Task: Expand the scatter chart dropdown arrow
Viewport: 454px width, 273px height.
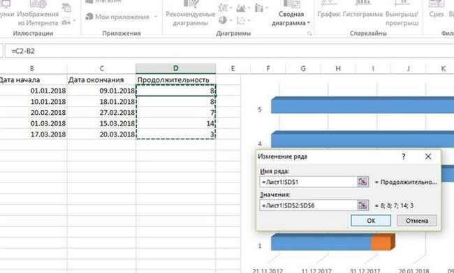Action: click(x=249, y=20)
